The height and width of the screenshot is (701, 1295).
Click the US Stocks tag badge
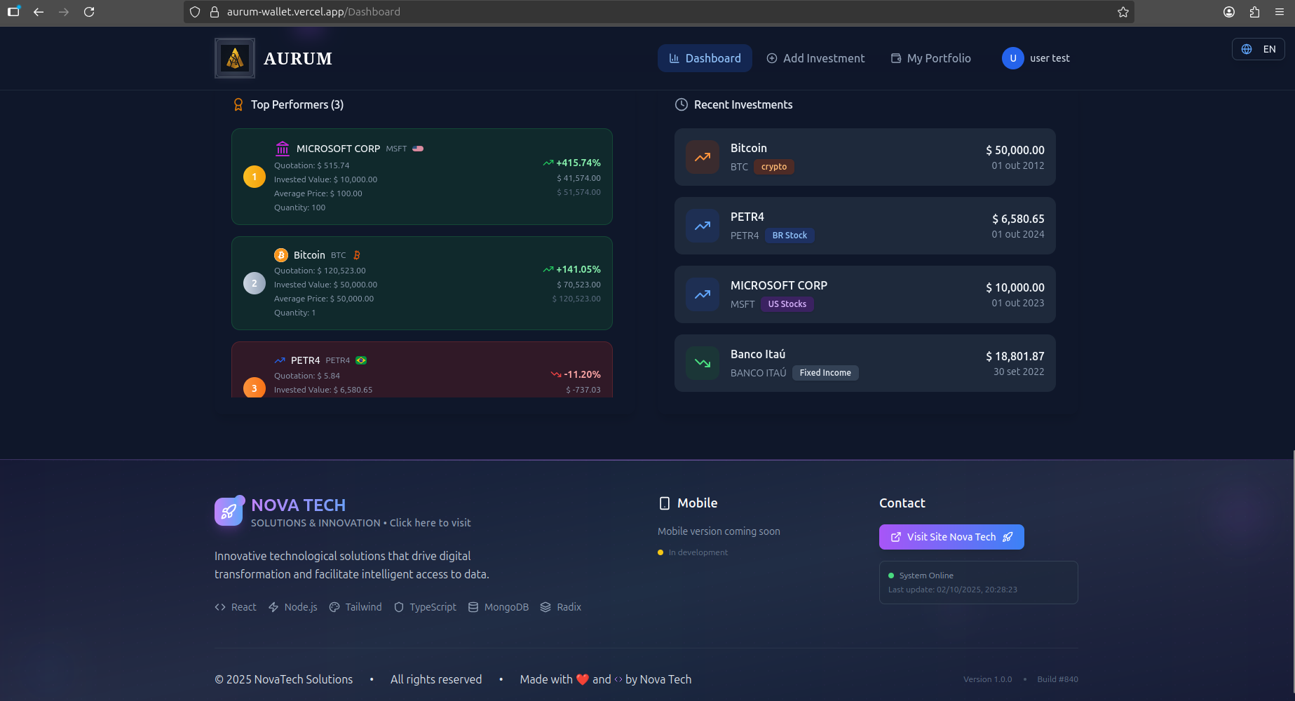point(787,304)
